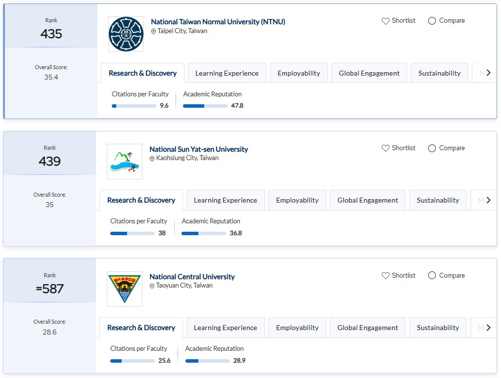Image resolution: width=501 pixels, height=378 pixels.
Task: Select Compare for National Central University
Action: coord(432,276)
